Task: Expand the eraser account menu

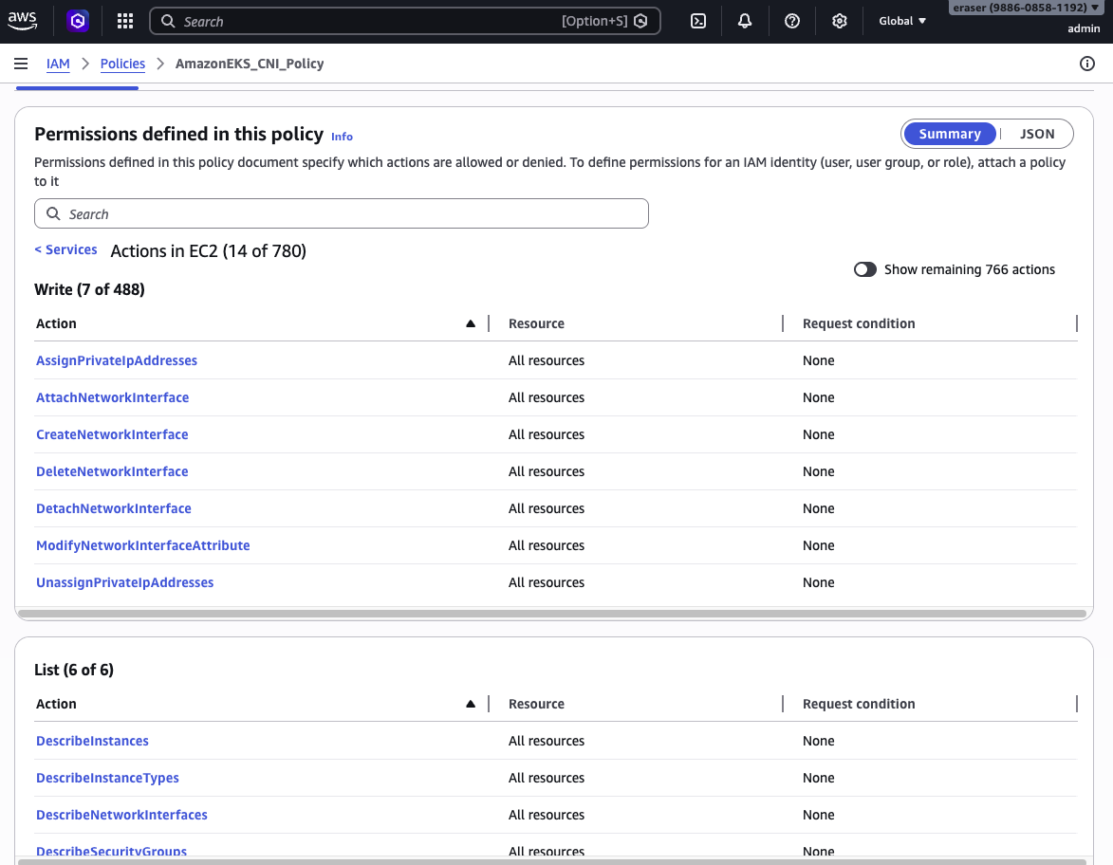Action: click(1024, 8)
